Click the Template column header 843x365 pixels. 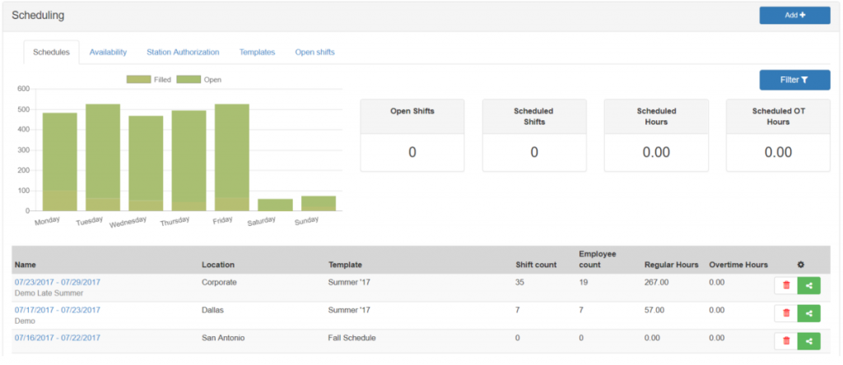pyautogui.click(x=345, y=265)
